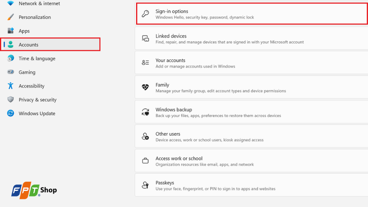The width and height of the screenshot is (368, 207).
Task: Go to Personalization settings
Action: click(x=35, y=17)
